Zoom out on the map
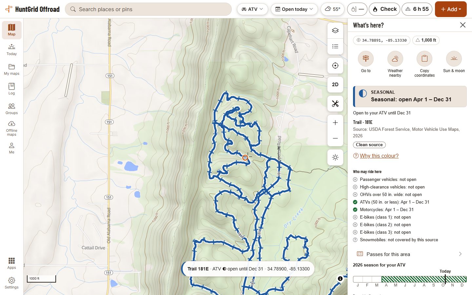Screen dimensions: 472x295 [335, 138]
